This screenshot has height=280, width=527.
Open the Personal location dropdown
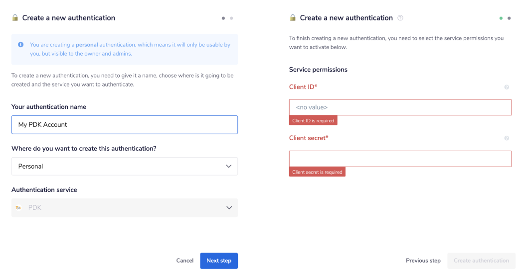(125, 166)
